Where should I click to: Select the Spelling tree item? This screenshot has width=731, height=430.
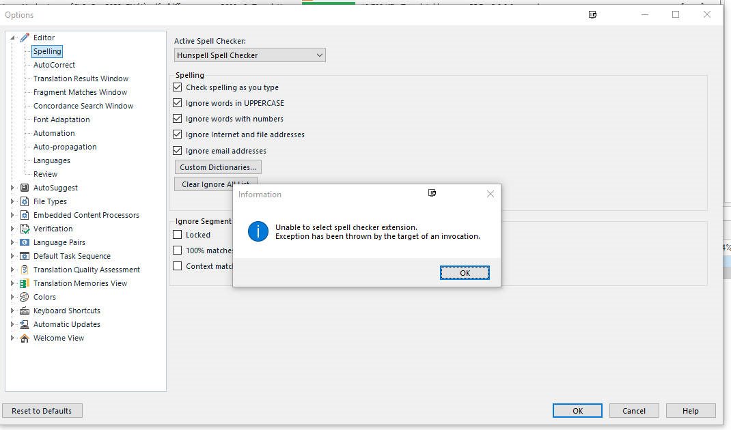(47, 51)
